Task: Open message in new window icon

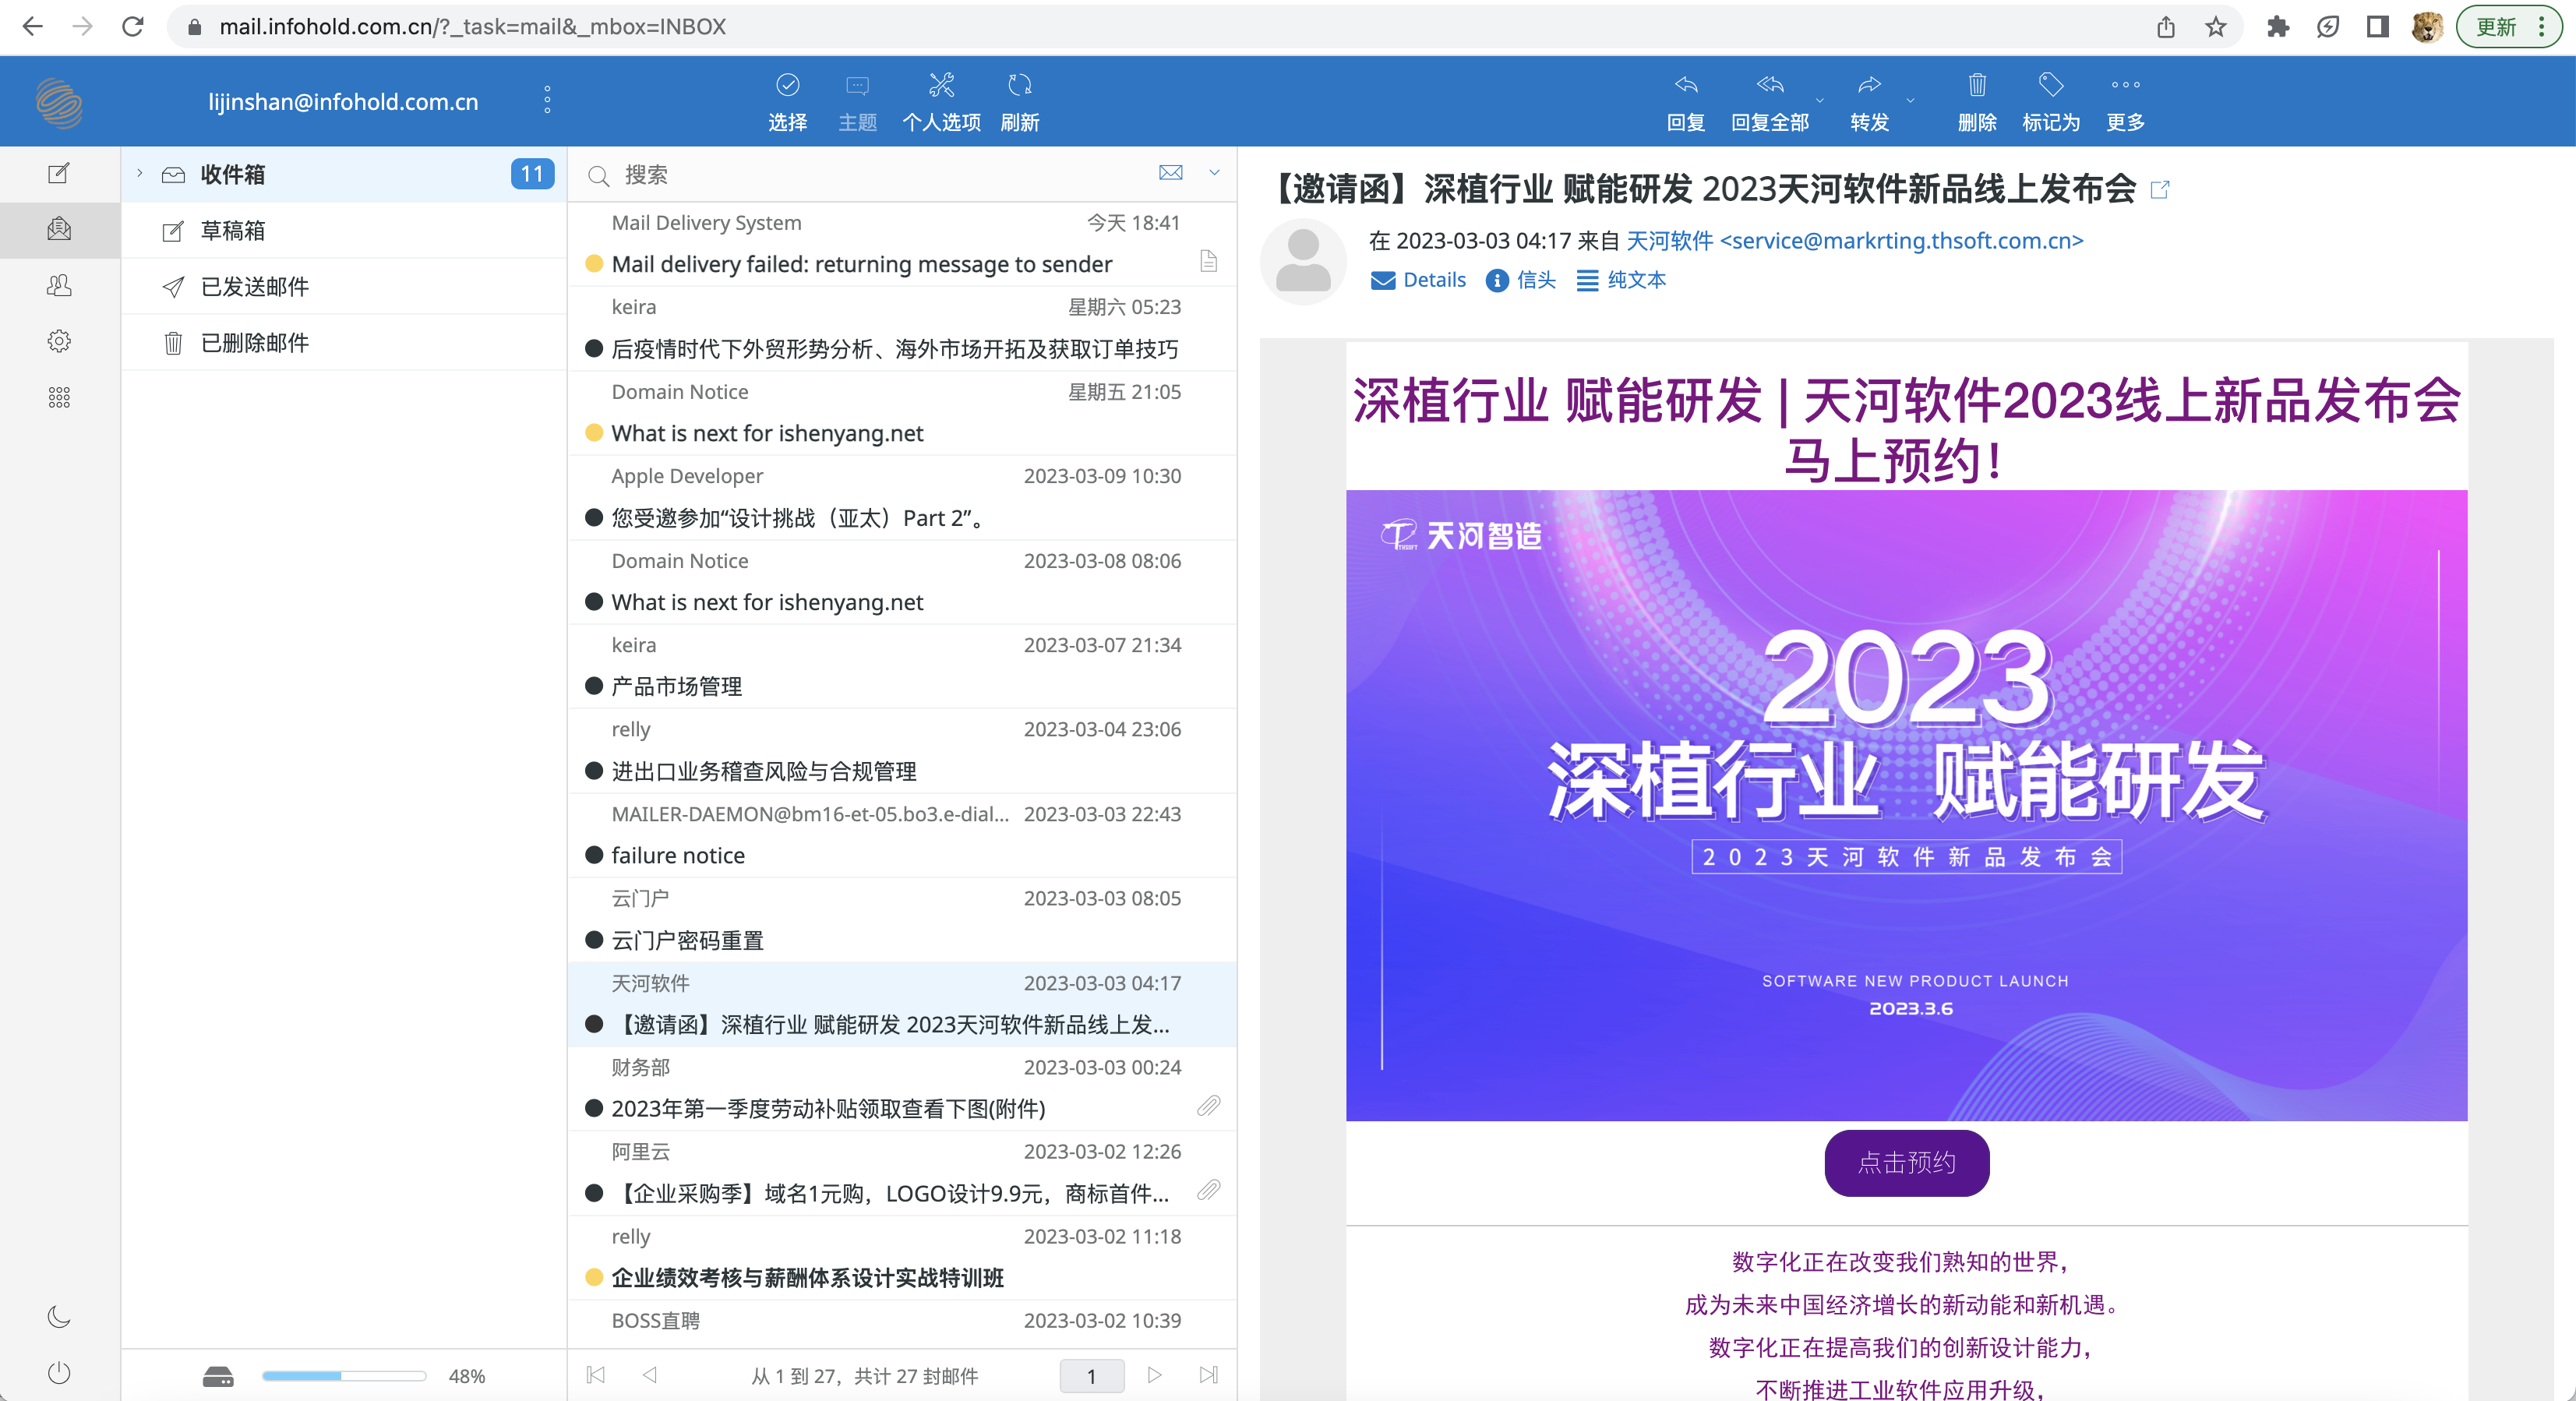Action: pyautogui.click(x=2159, y=189)
